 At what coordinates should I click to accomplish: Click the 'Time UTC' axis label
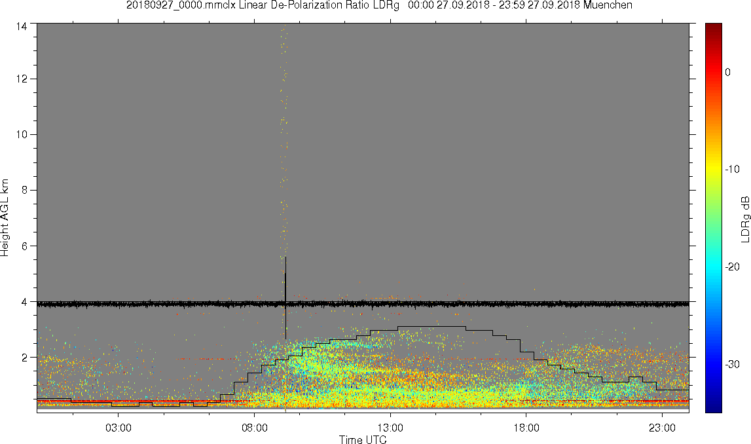363,439
